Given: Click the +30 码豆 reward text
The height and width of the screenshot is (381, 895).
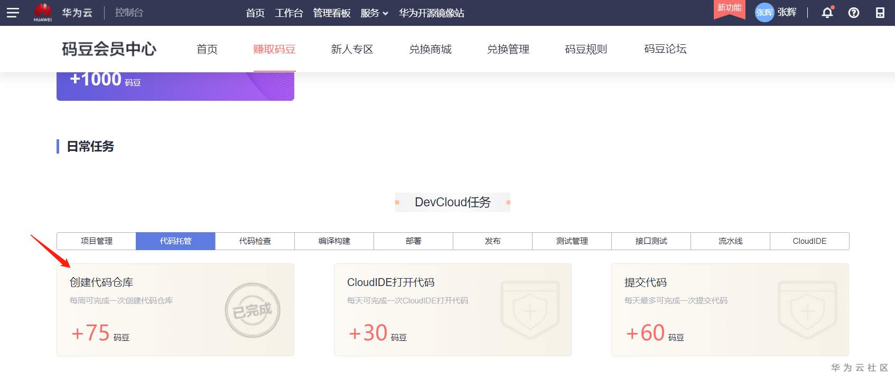Looking at the screenshot, I should [378, 333].
